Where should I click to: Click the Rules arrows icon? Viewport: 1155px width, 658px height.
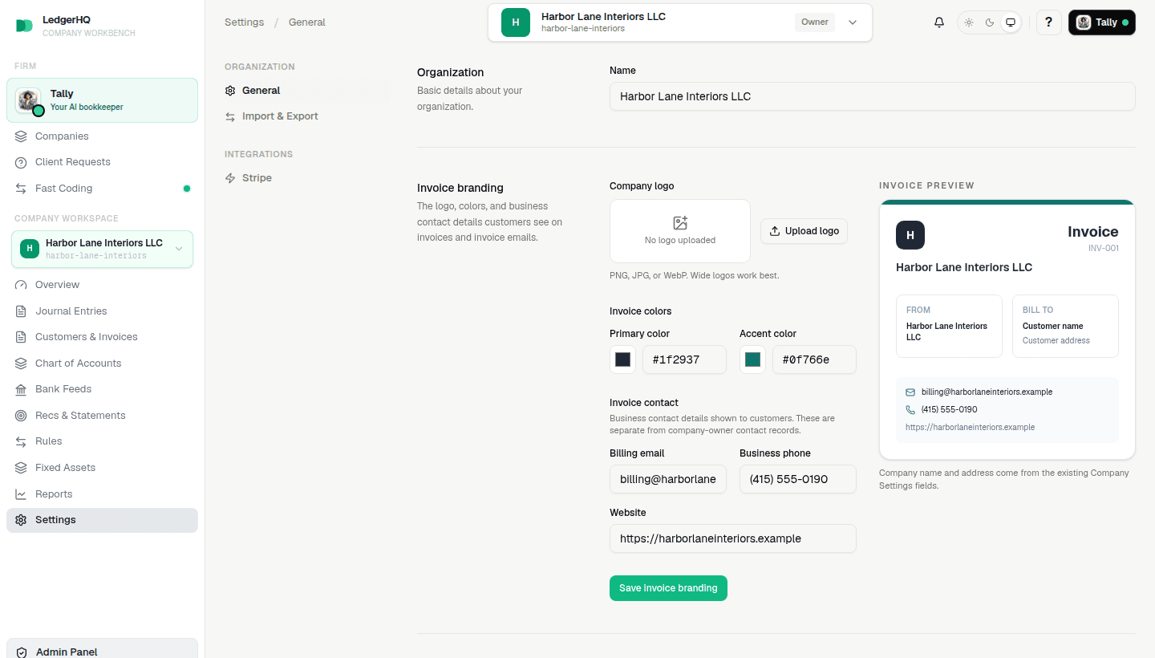pyautogui.click(x=21, y=441)
